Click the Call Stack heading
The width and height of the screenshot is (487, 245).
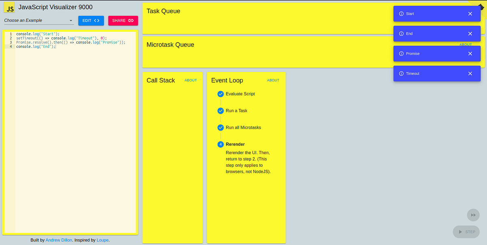click(x=161, y=80)
